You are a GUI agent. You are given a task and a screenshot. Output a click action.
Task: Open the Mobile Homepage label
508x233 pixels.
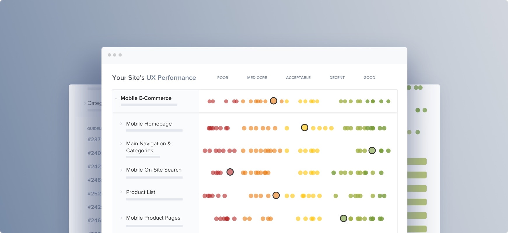(149, 124)
